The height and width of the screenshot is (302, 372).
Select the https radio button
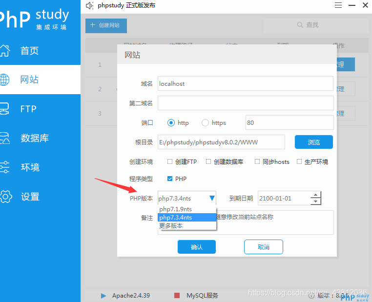205,123
